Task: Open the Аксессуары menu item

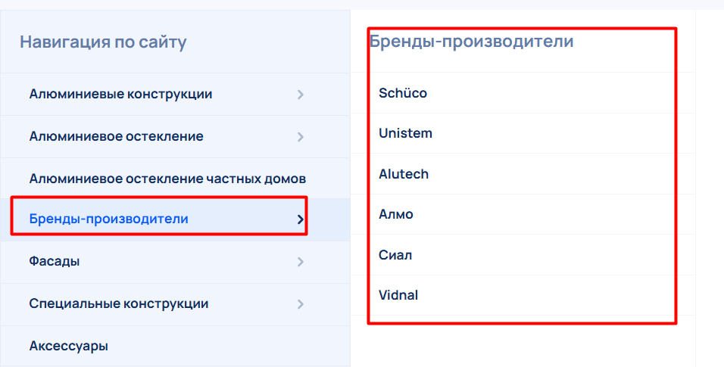Action: 68,347
